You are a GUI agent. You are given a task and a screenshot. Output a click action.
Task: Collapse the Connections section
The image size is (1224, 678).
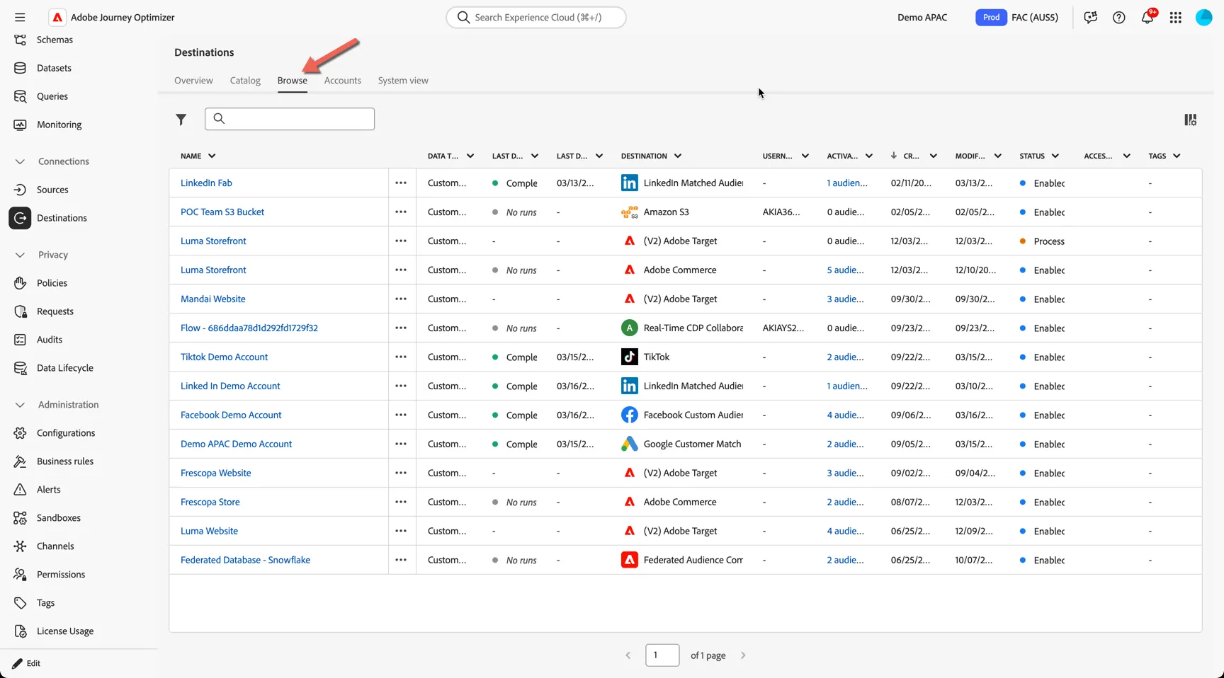20,161
